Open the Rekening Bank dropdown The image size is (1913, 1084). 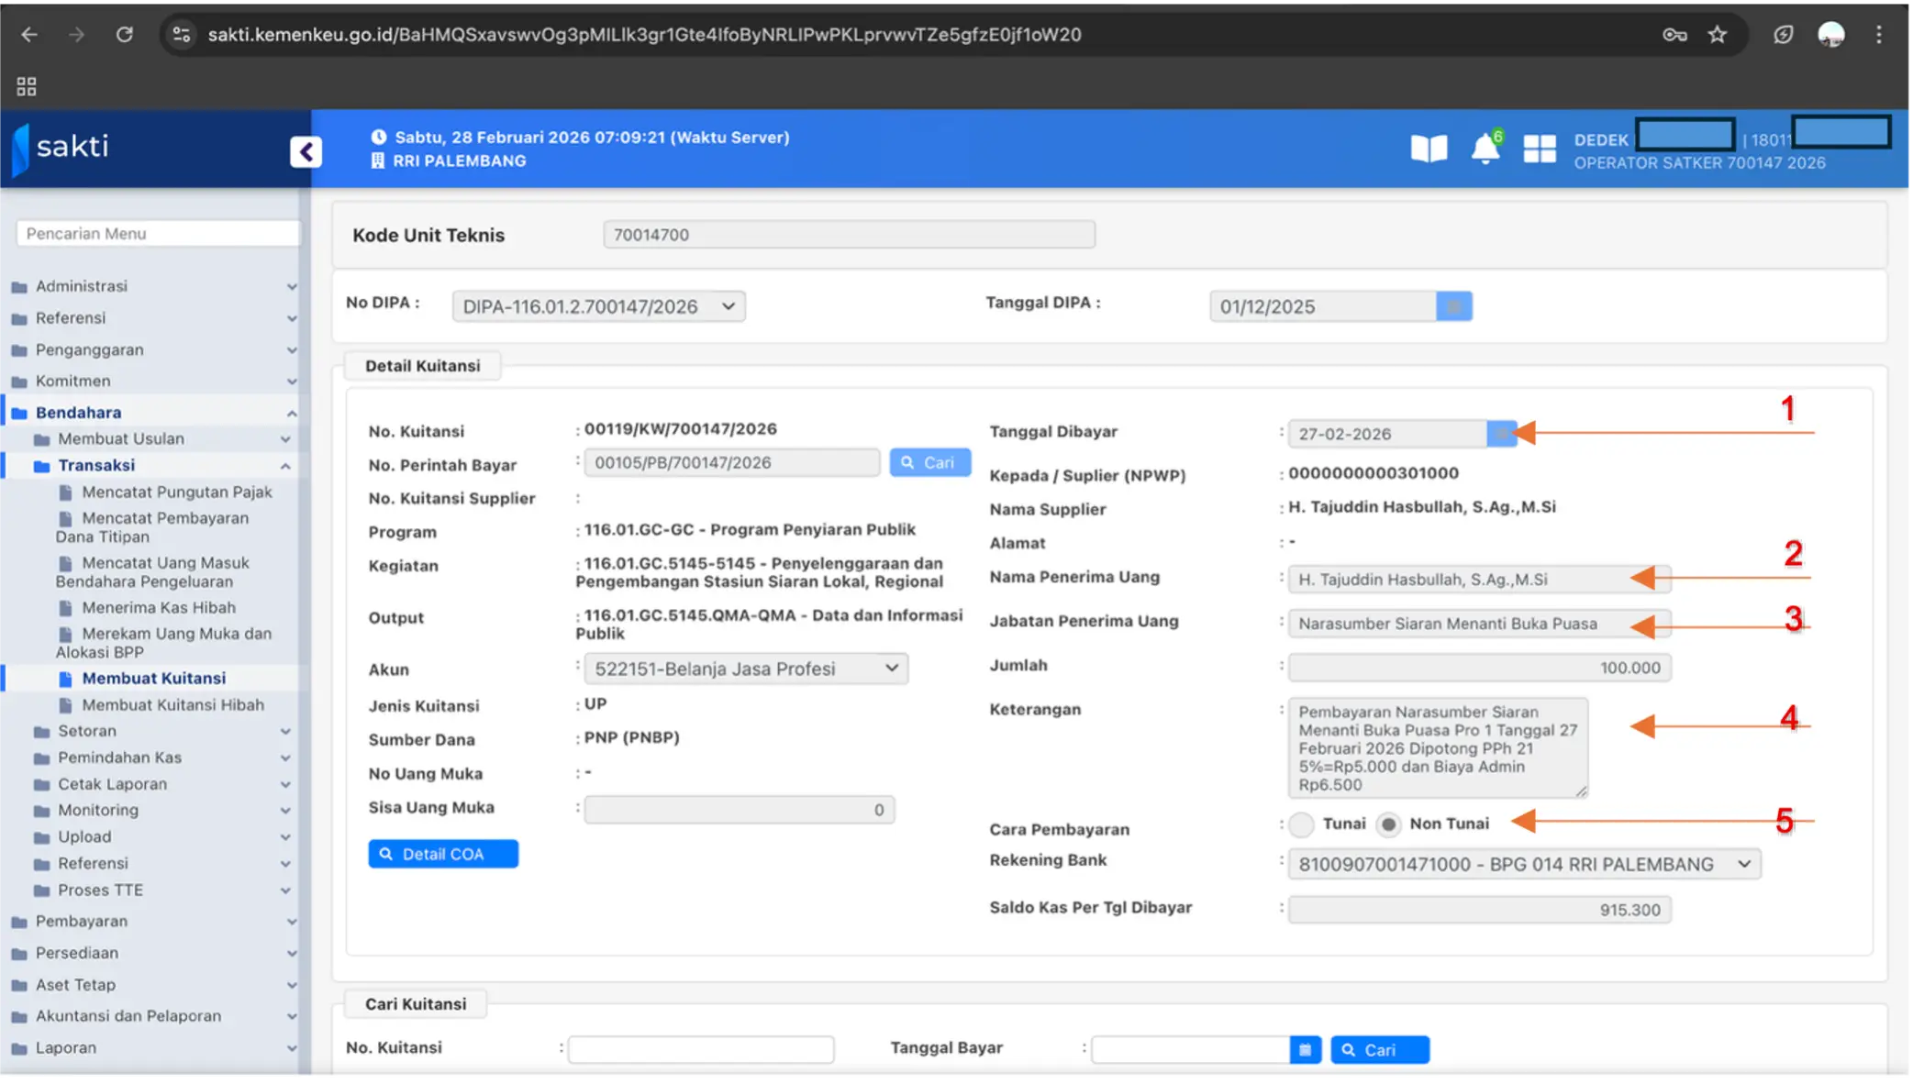pos(1523,864)
